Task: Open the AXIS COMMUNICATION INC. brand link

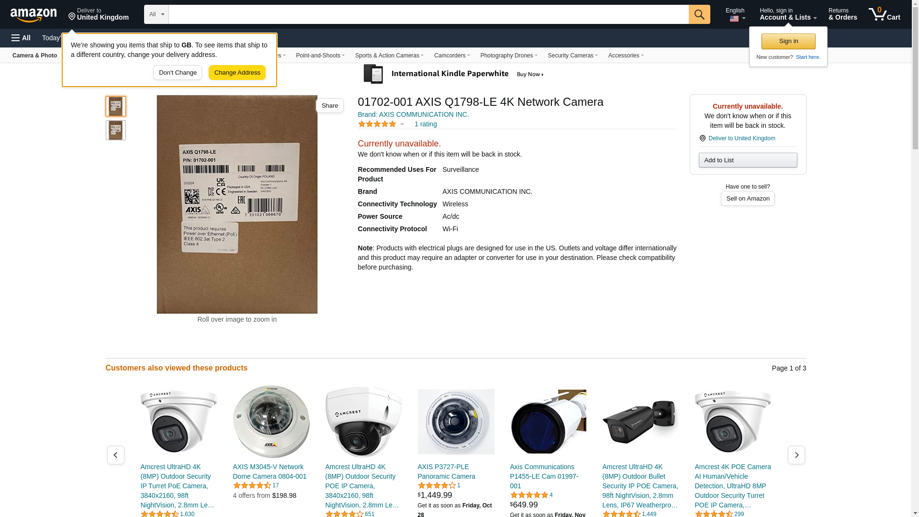Action: (x=413, y=114)
